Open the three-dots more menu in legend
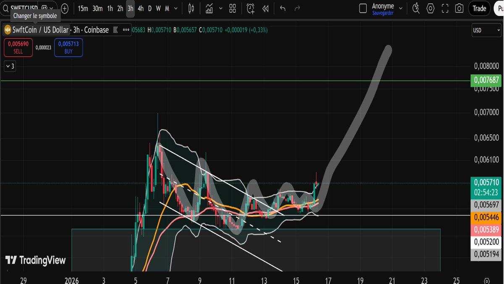The height and width of the screenshot is (284, 504). tap(126, 30)
